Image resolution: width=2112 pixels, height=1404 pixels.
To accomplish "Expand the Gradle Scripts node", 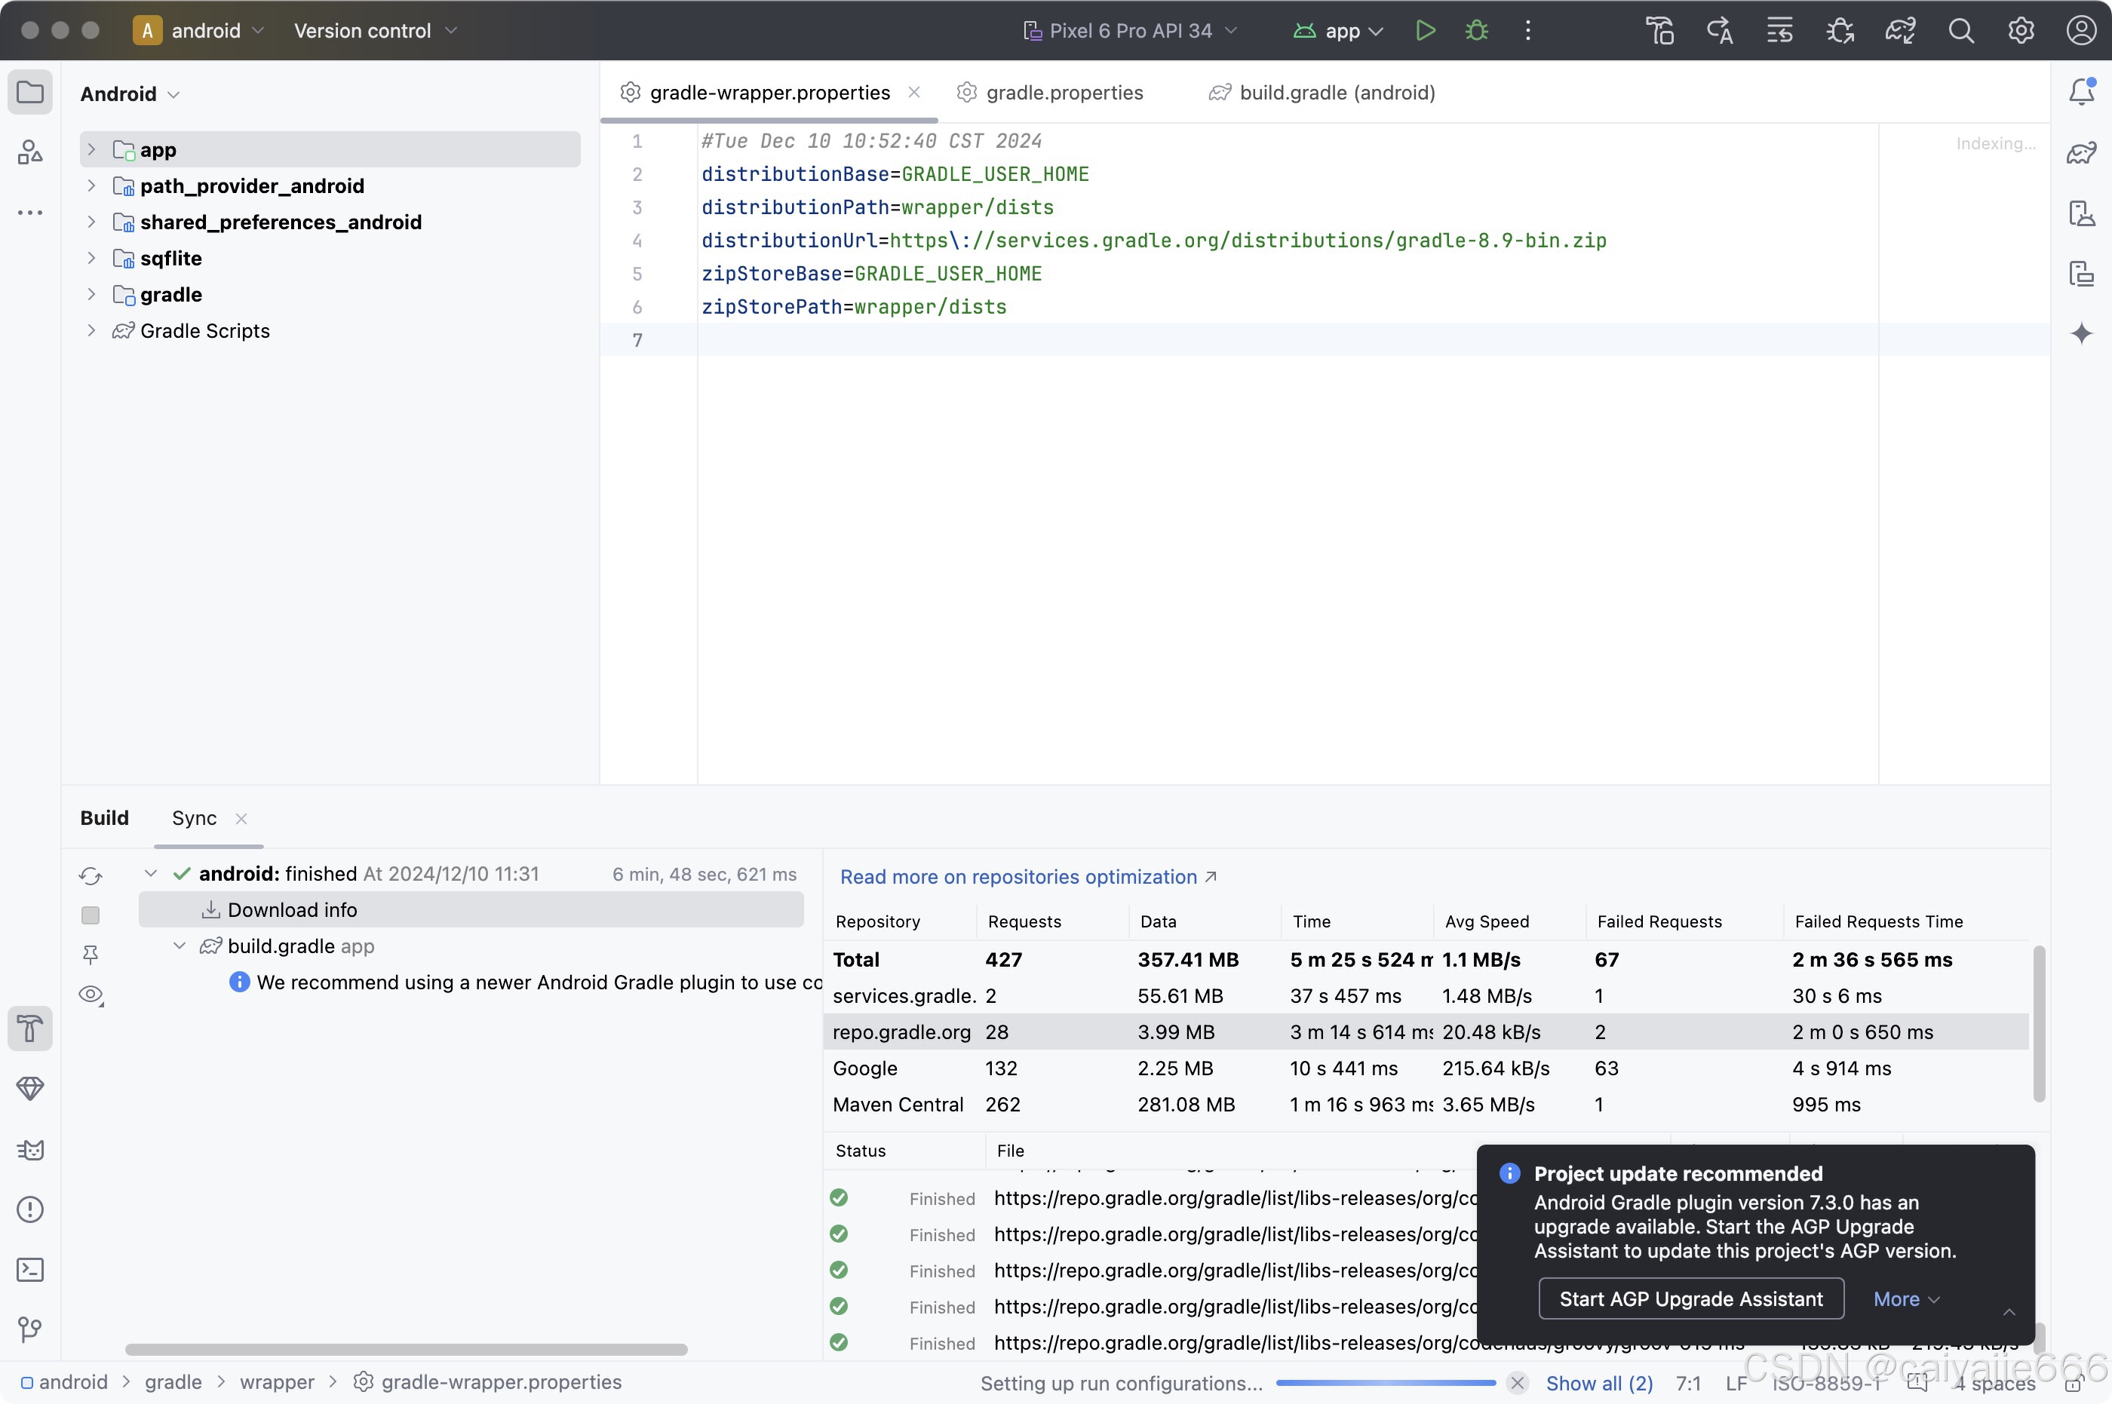I will (x=91, y=330).
